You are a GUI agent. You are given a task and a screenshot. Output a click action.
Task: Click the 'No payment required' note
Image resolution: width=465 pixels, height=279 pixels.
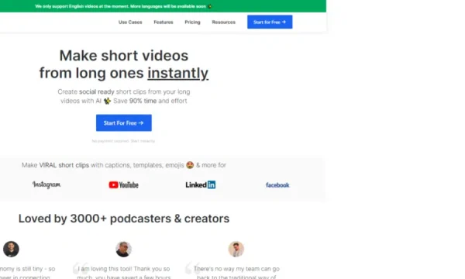(x=123, y=141)
